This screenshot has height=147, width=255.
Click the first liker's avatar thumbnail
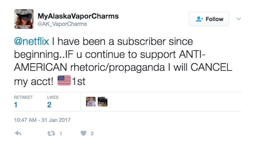91,102
